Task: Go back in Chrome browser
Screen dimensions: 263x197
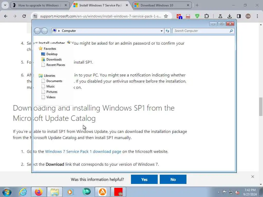Action: (x=6, y=16)
